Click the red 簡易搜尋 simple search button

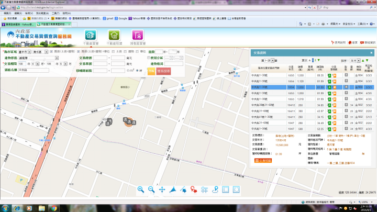163,71
